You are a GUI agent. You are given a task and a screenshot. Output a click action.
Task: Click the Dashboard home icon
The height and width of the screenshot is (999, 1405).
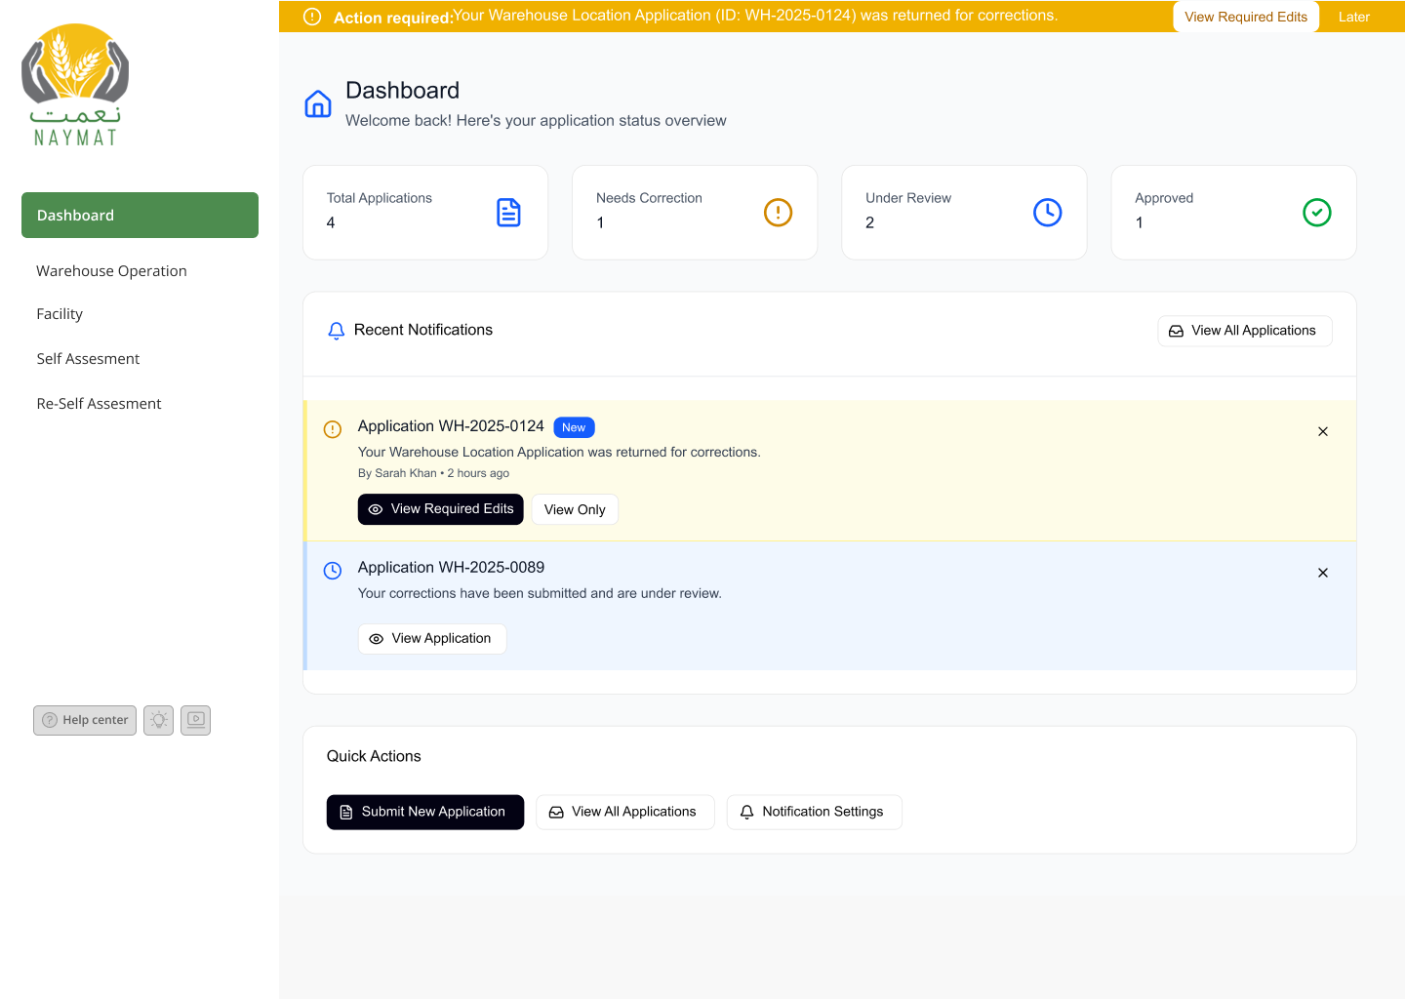pos(318,104)
